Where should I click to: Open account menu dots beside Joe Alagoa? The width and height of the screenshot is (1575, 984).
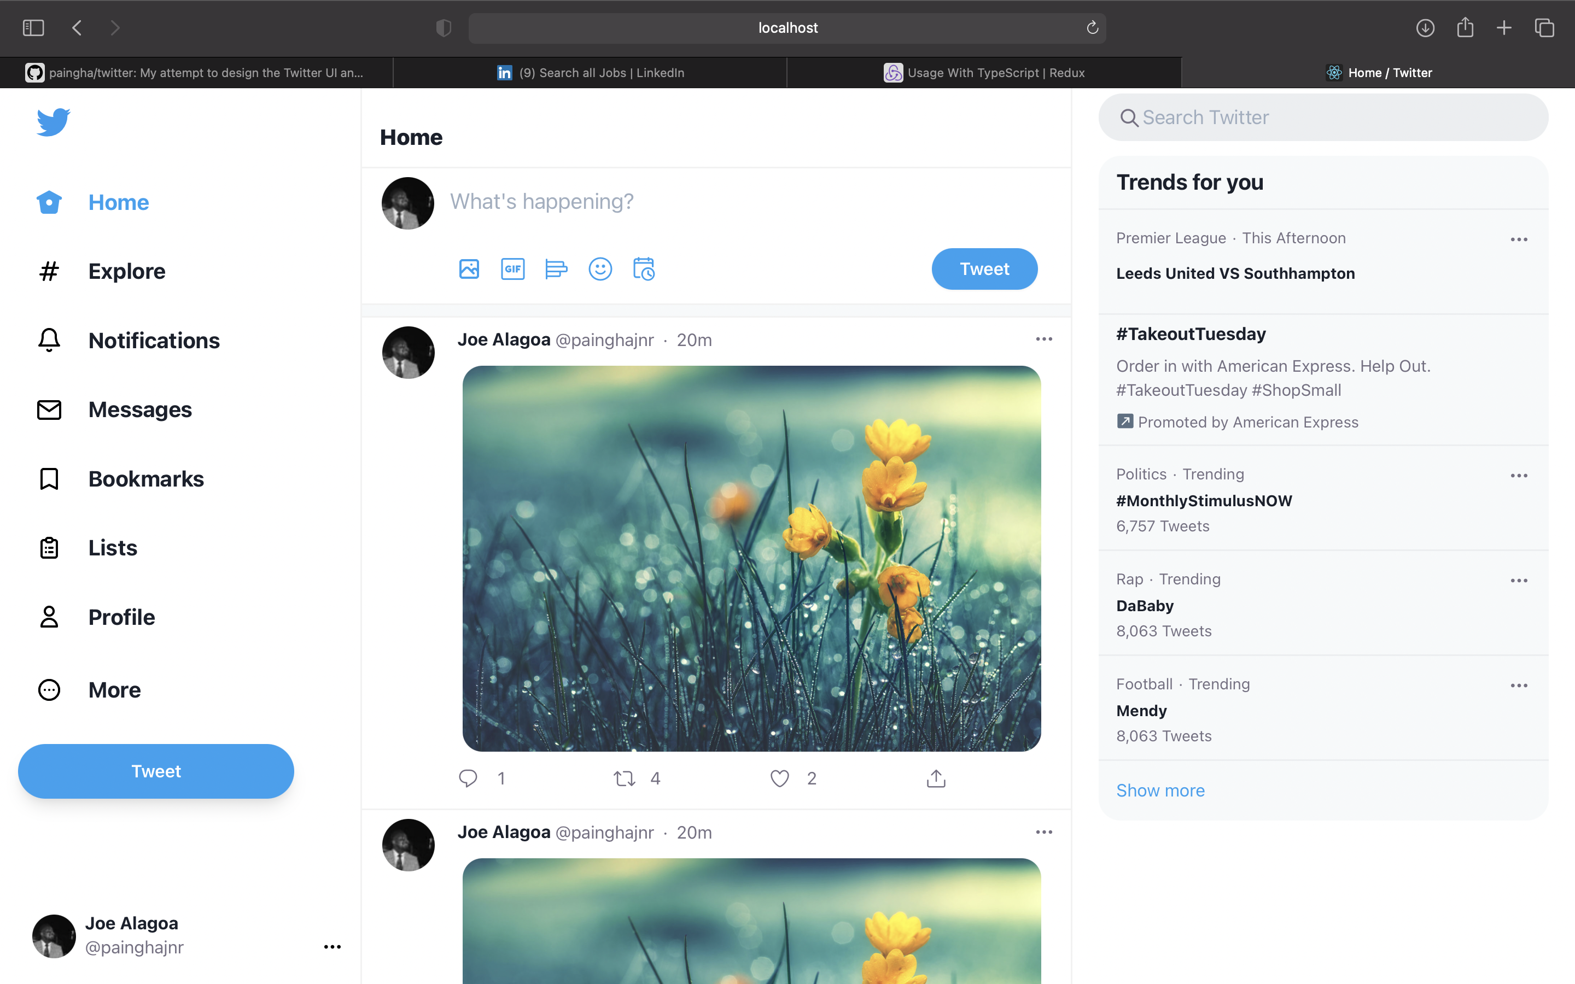[332, 947]
